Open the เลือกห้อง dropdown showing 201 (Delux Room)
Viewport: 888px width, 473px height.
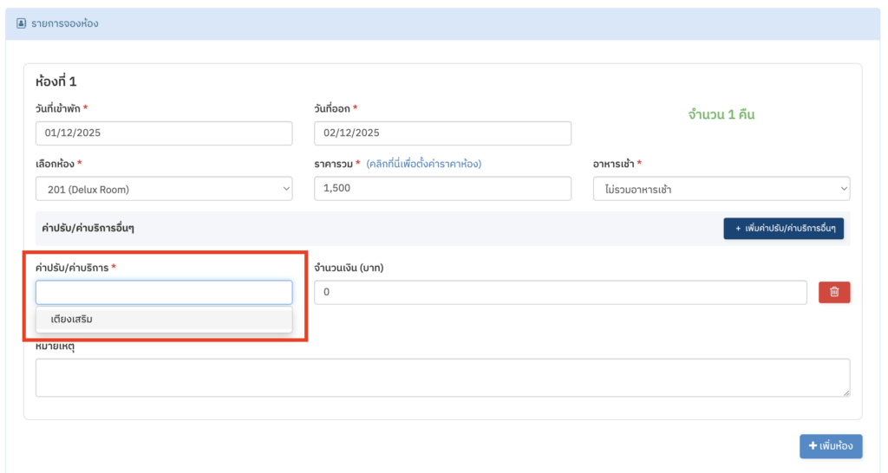[x=164, y=189]
